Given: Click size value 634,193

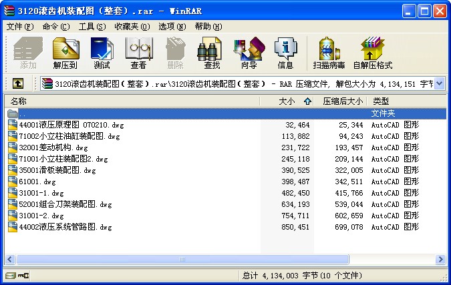Looking at the screenshot, I should [295, 204].
